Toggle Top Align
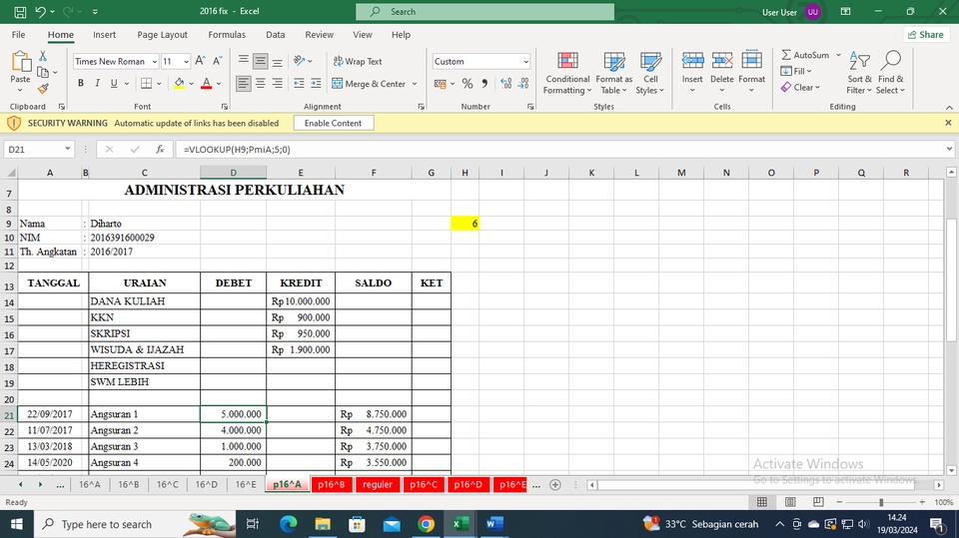The image size is (959, 538). click(x=243, y=61)
